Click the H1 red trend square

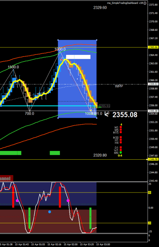[x=121, y=140]
